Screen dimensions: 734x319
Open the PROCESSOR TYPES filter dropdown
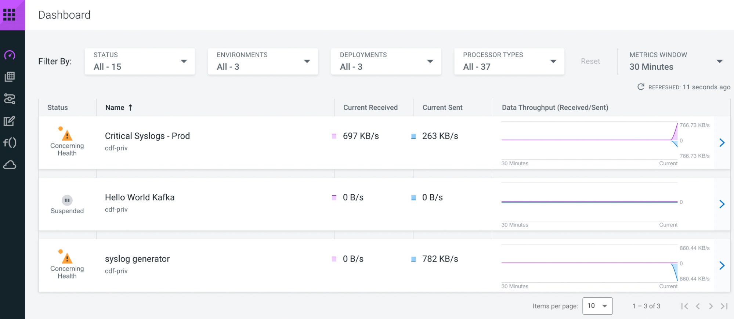point(509,61)
